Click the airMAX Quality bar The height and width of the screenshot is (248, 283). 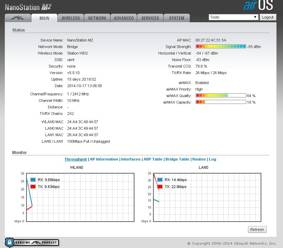pyautogui.click(x=221, y=95)
